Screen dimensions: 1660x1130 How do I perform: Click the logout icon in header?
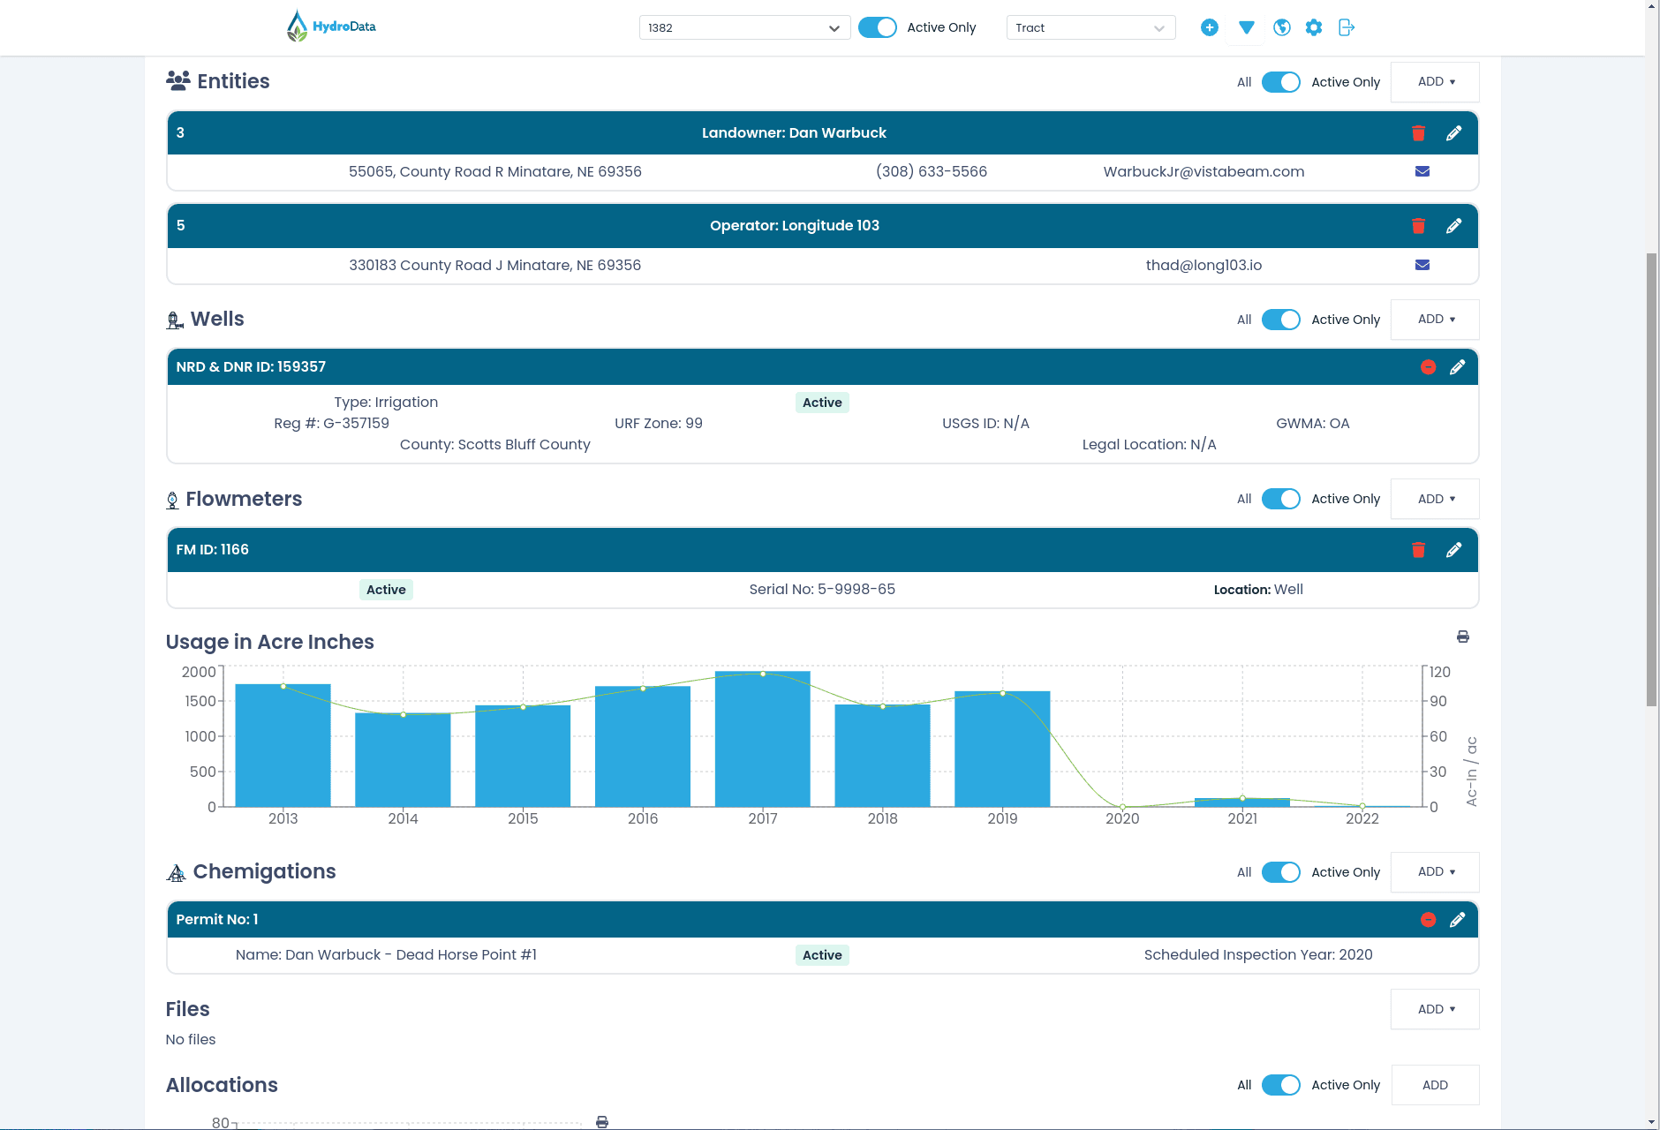(1347, 27)
